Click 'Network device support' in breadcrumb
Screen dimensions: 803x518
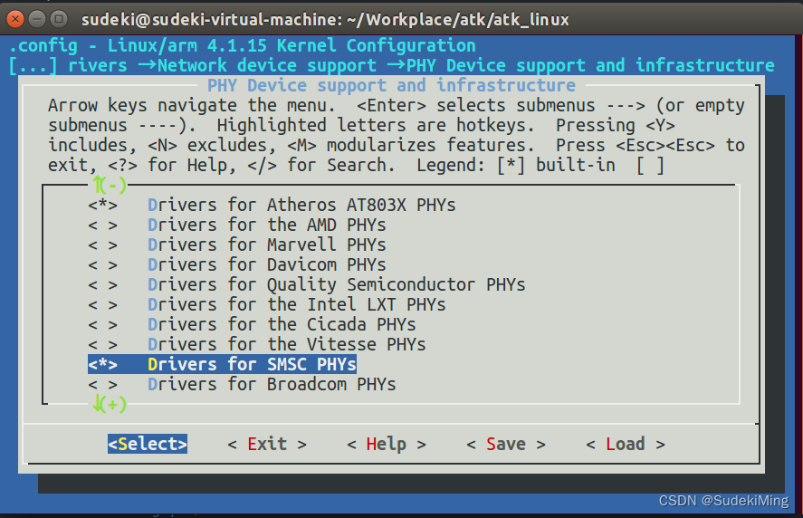pos(267,65)
